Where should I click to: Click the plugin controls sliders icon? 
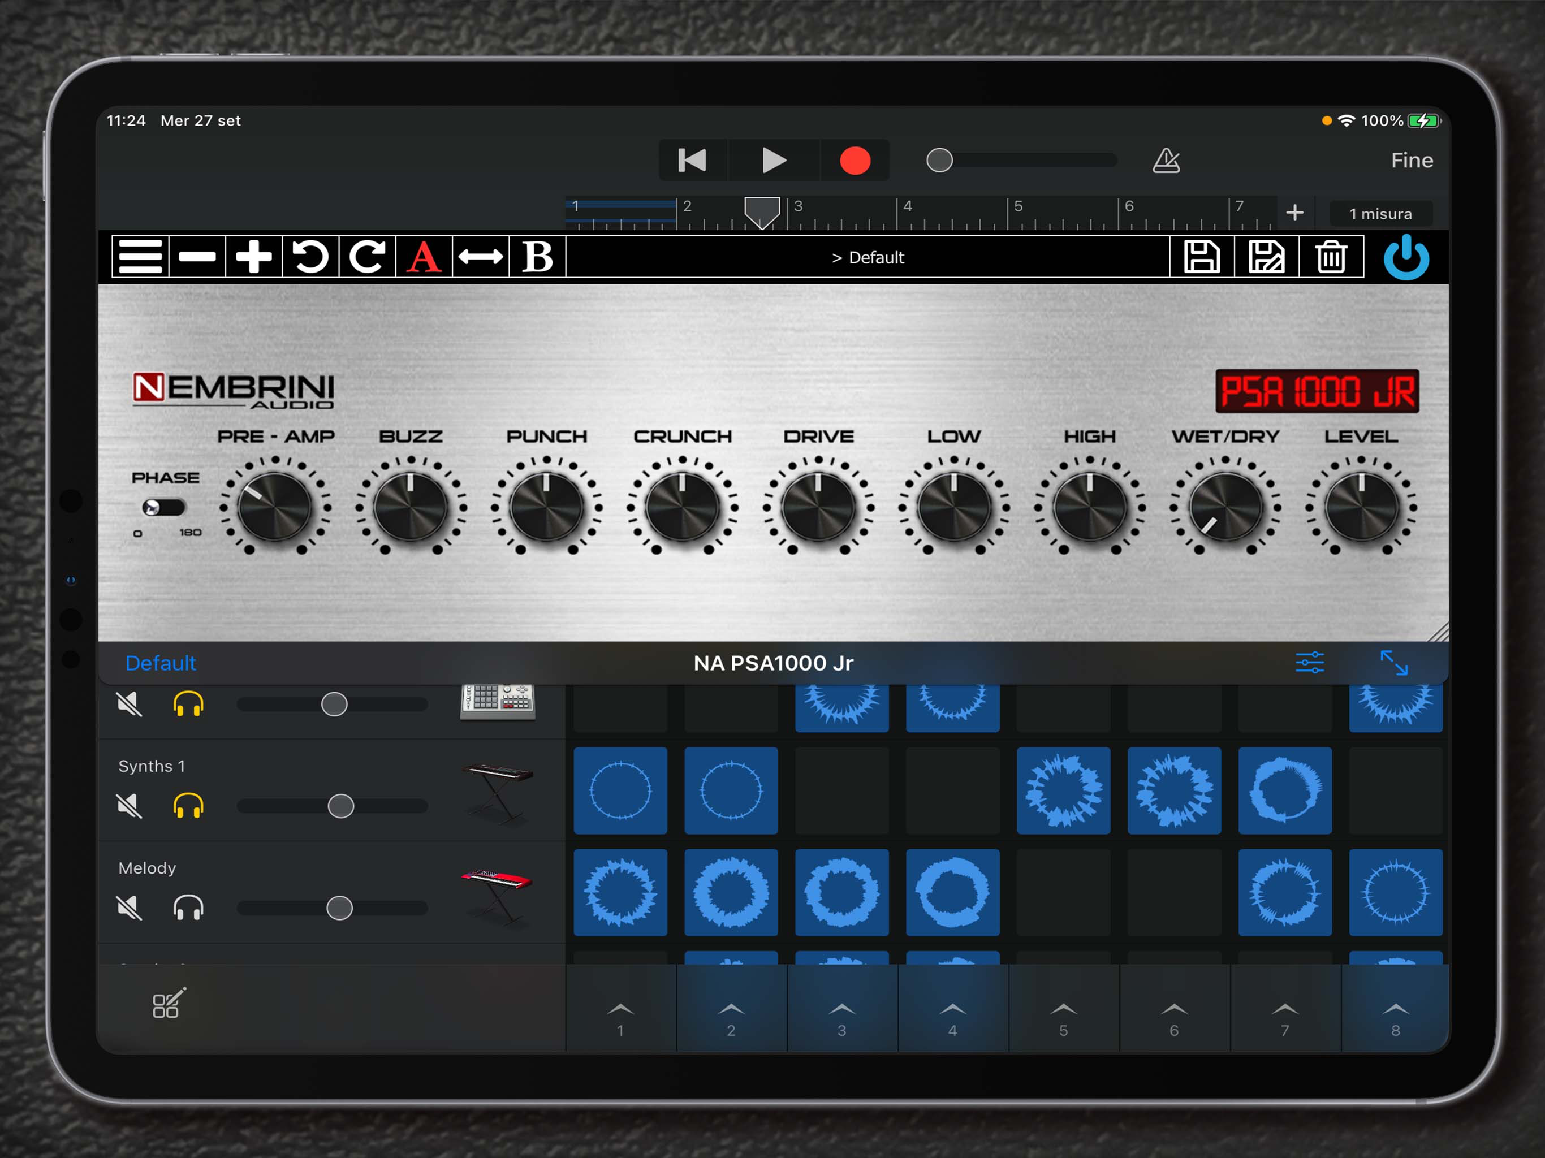tap(1309, 662)
